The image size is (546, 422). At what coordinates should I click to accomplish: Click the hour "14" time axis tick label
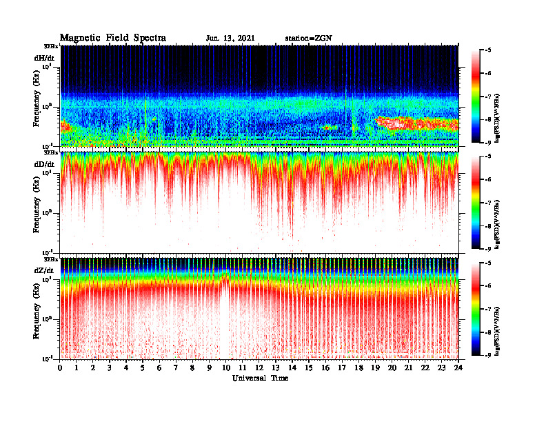292,368
